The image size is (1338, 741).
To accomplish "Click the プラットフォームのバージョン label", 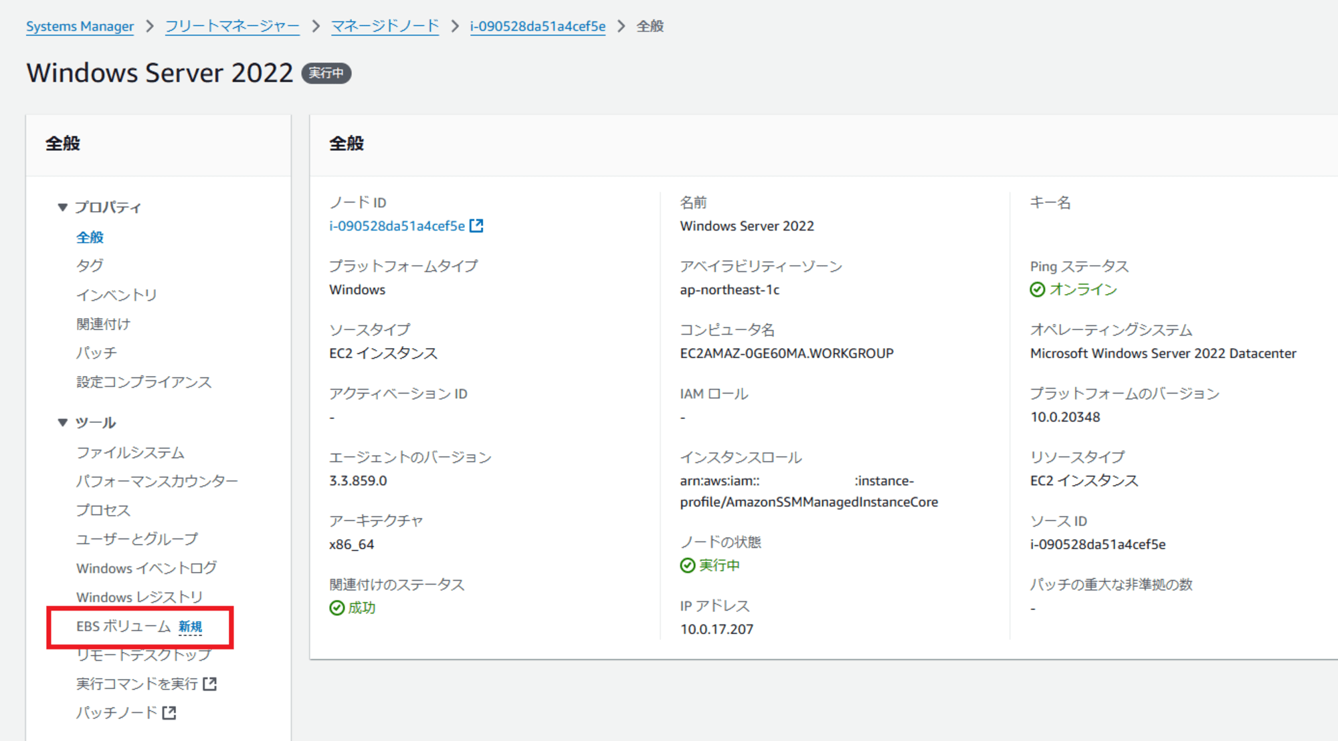I will coord(1125,394).
